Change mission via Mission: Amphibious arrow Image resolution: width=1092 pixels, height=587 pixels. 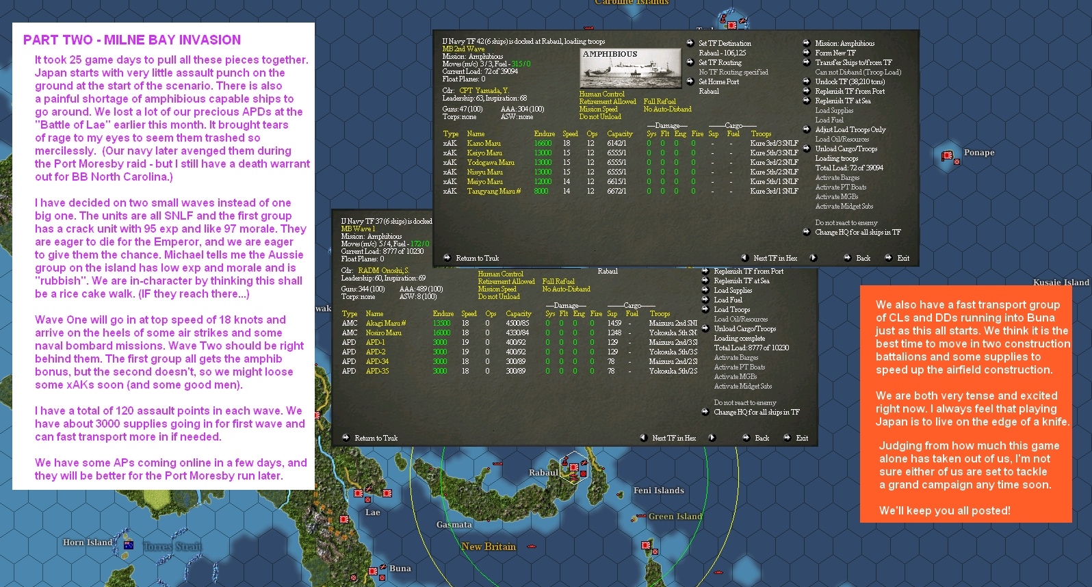click(807, 43)
